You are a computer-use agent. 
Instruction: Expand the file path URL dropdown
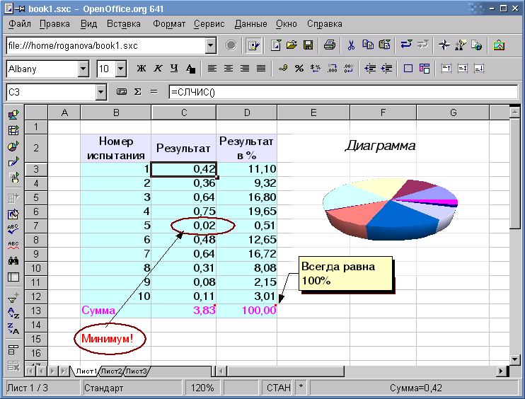coord(210,45)
